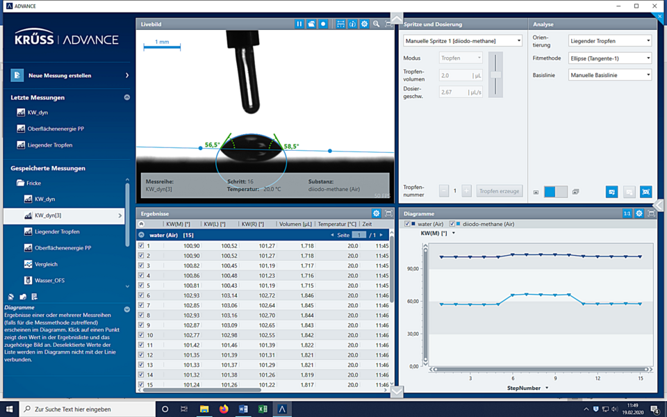This screenshot has height=417, width=667.
Task: Toggle water (Air) series checkbox
Action: 407,224
